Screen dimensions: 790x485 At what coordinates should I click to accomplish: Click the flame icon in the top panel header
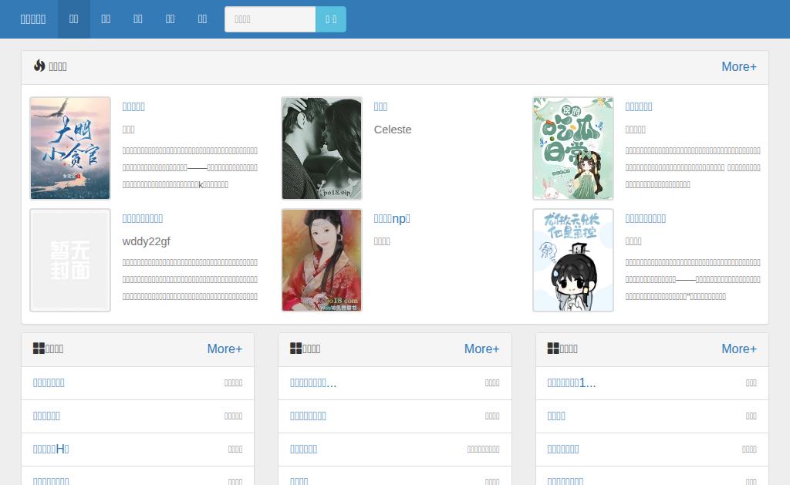(39, 66)
